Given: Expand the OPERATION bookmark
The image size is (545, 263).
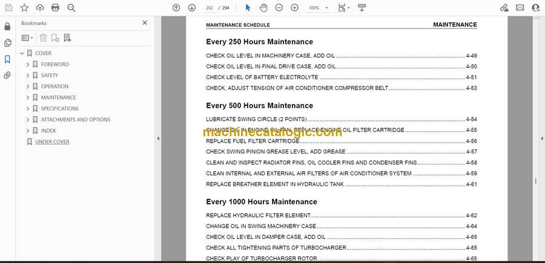Looking at the screenshot, I should click(x=28, y=86).
